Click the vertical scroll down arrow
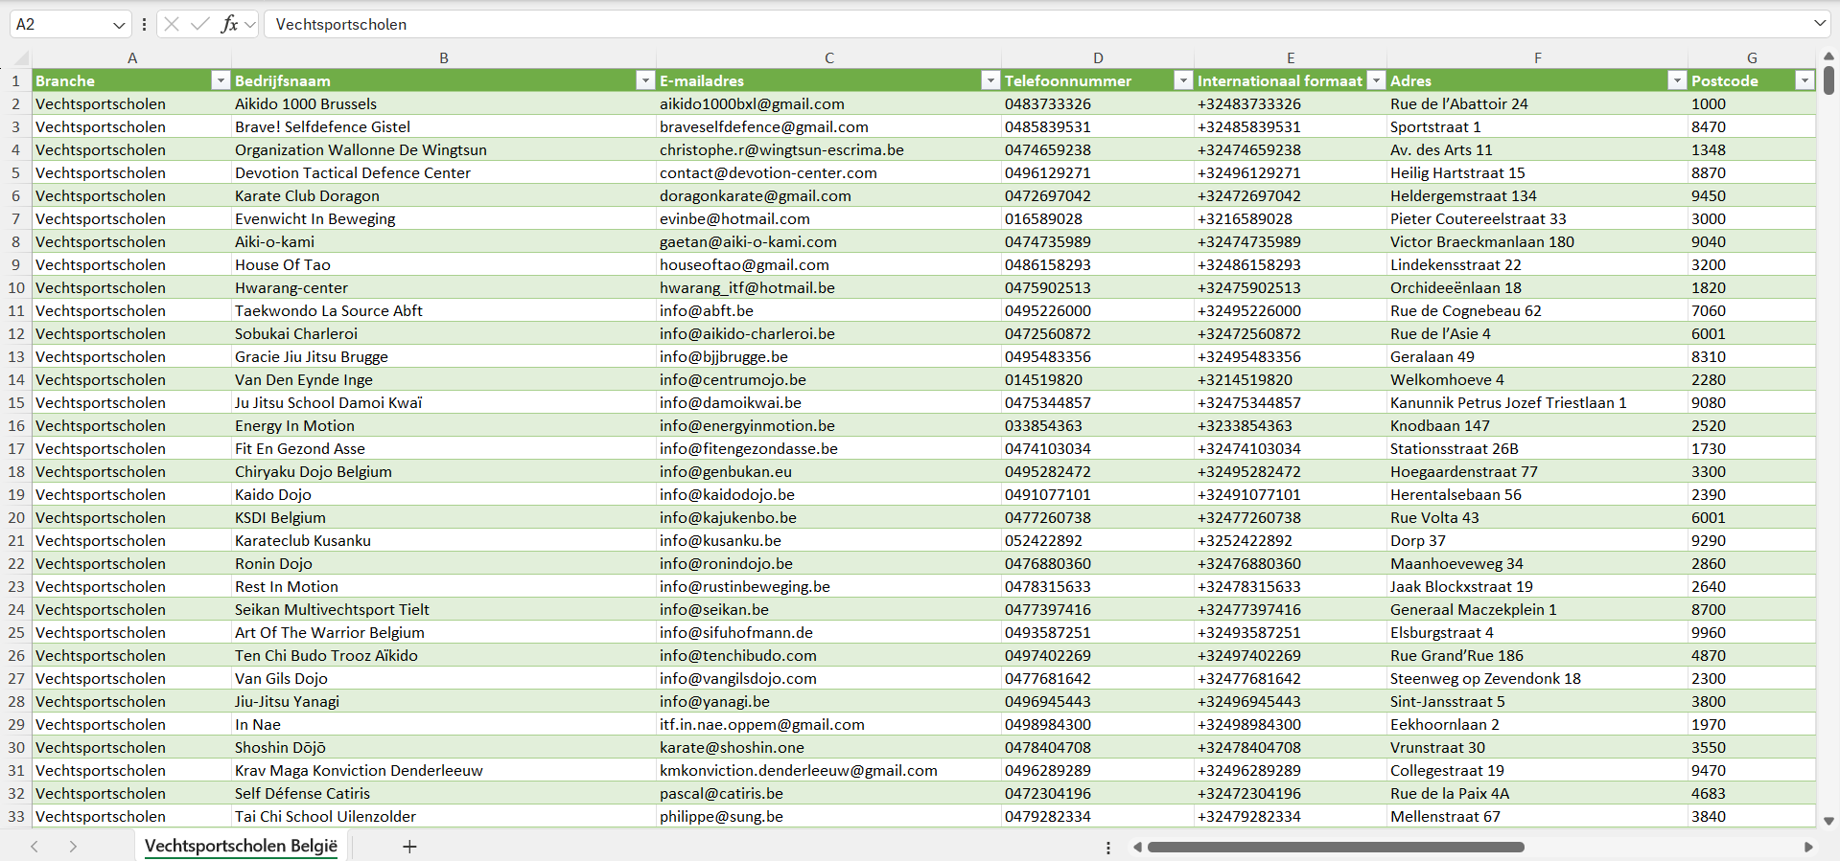 click(x=1828, y=821)
